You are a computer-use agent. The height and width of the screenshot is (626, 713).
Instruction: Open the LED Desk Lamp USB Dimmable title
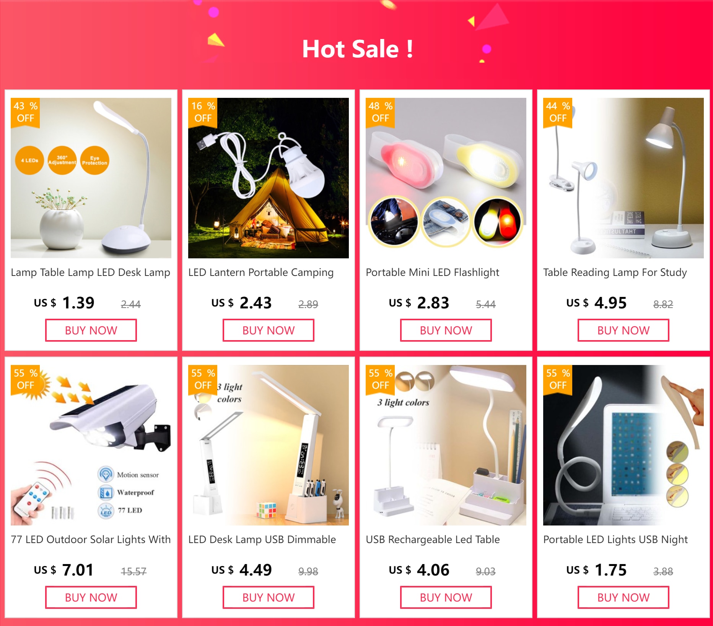(262, 539)
